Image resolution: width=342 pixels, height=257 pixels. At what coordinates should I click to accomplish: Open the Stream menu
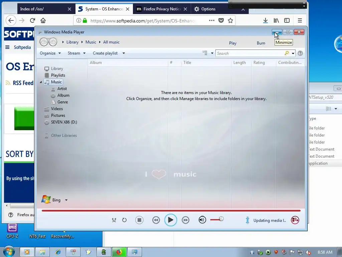[x=76, y=53]
